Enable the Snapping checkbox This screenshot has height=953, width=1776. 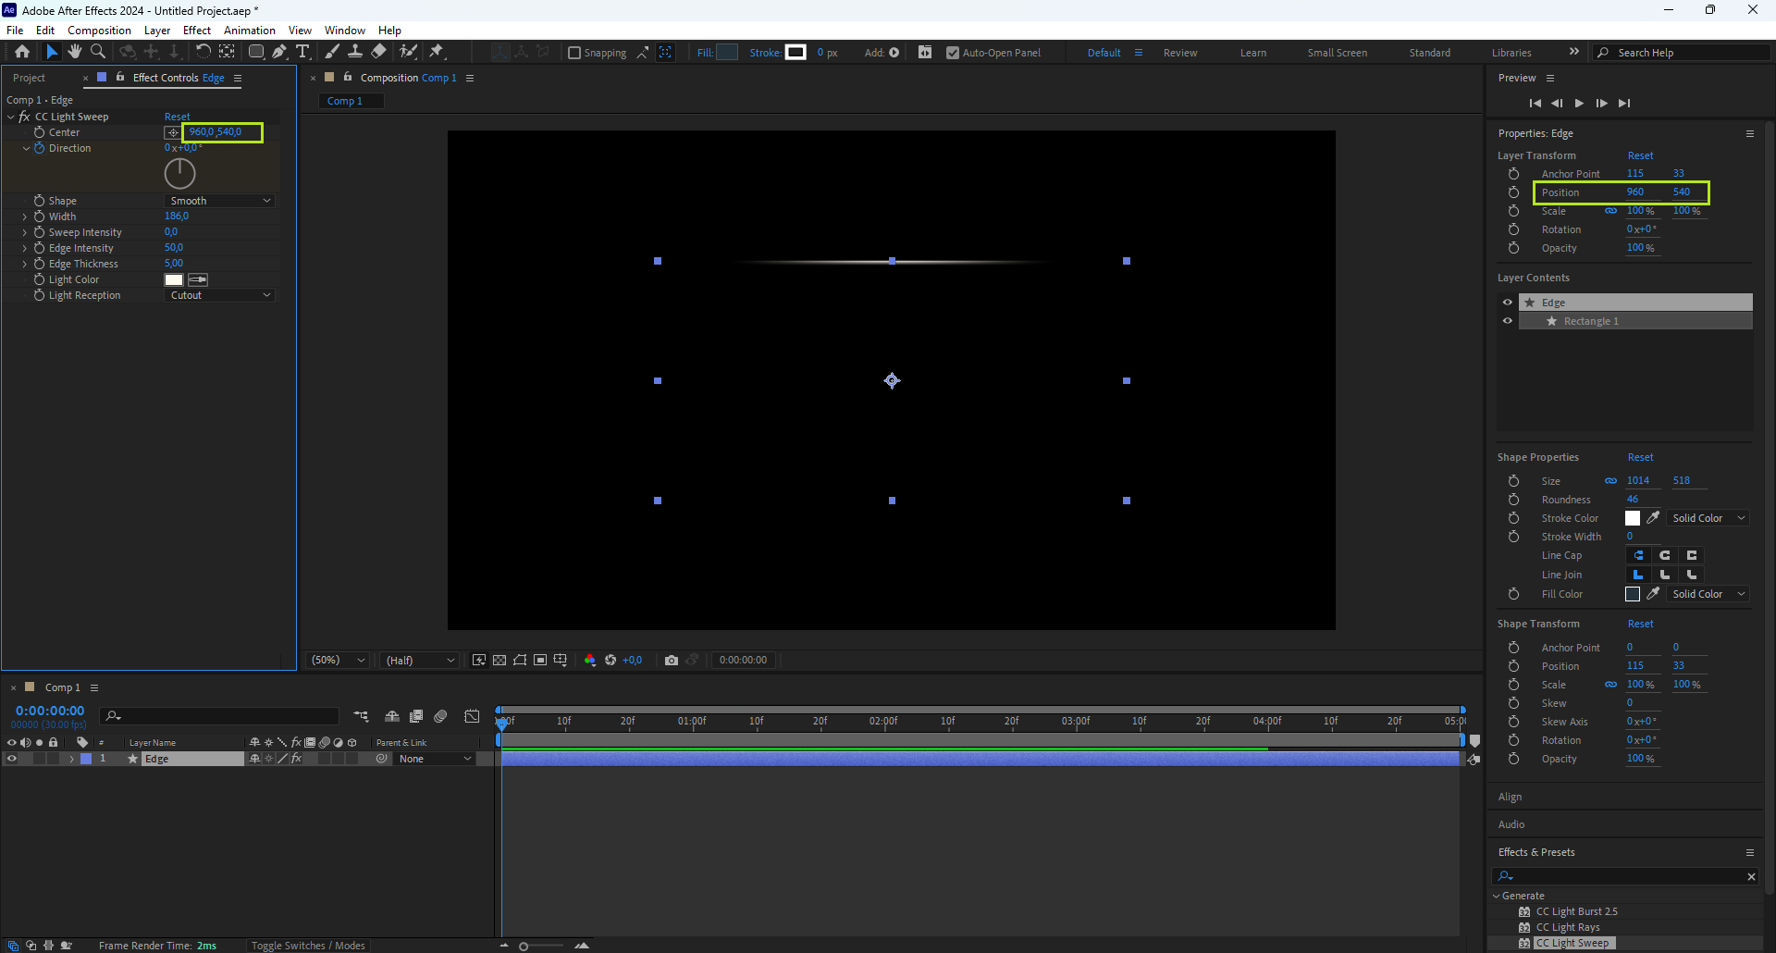point(574,53)
